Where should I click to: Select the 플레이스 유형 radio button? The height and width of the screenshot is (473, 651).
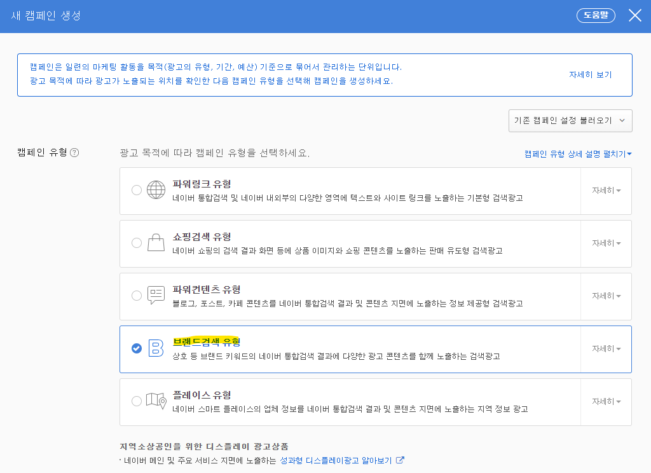tap(137, 401)
